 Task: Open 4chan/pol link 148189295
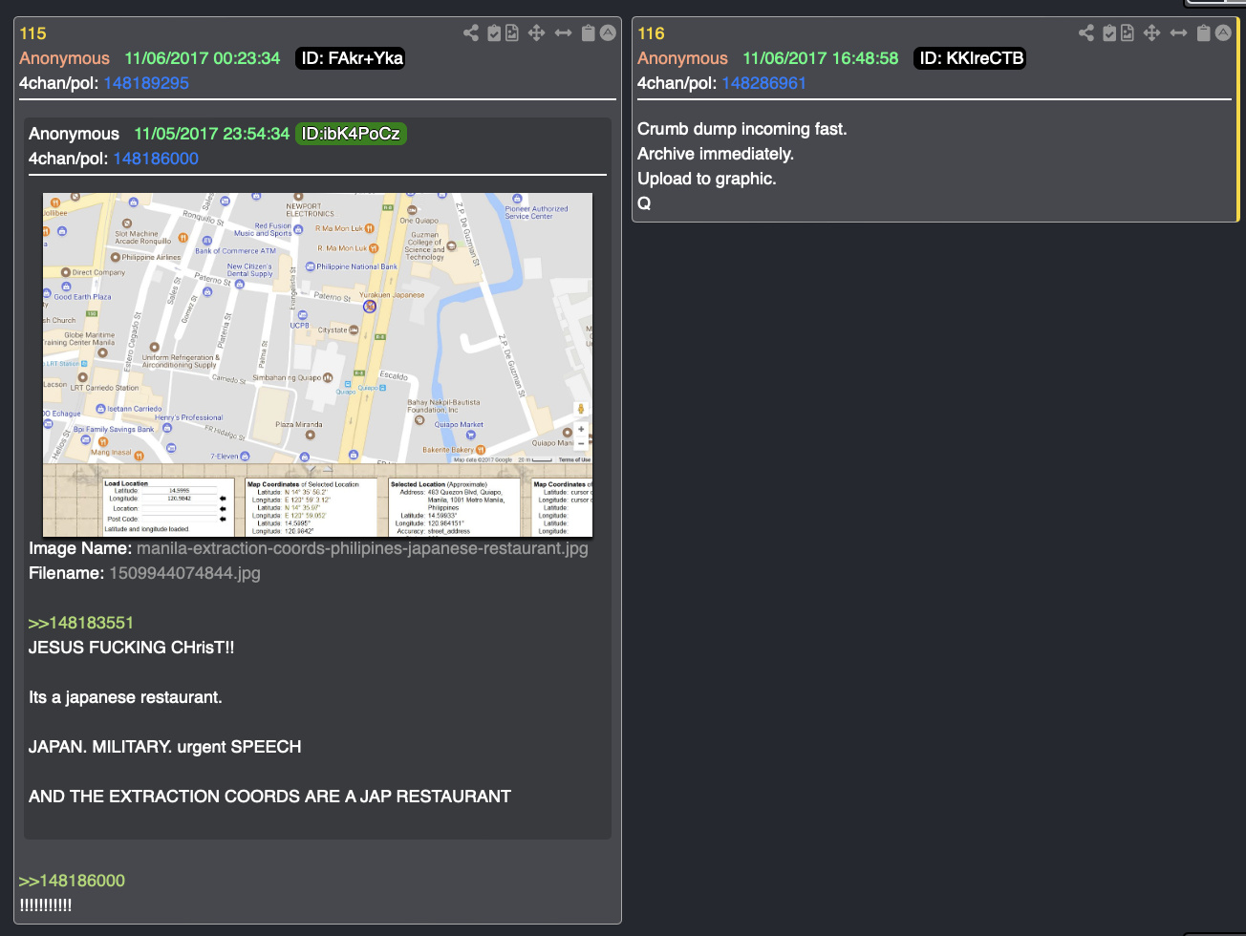pos(146,83)
